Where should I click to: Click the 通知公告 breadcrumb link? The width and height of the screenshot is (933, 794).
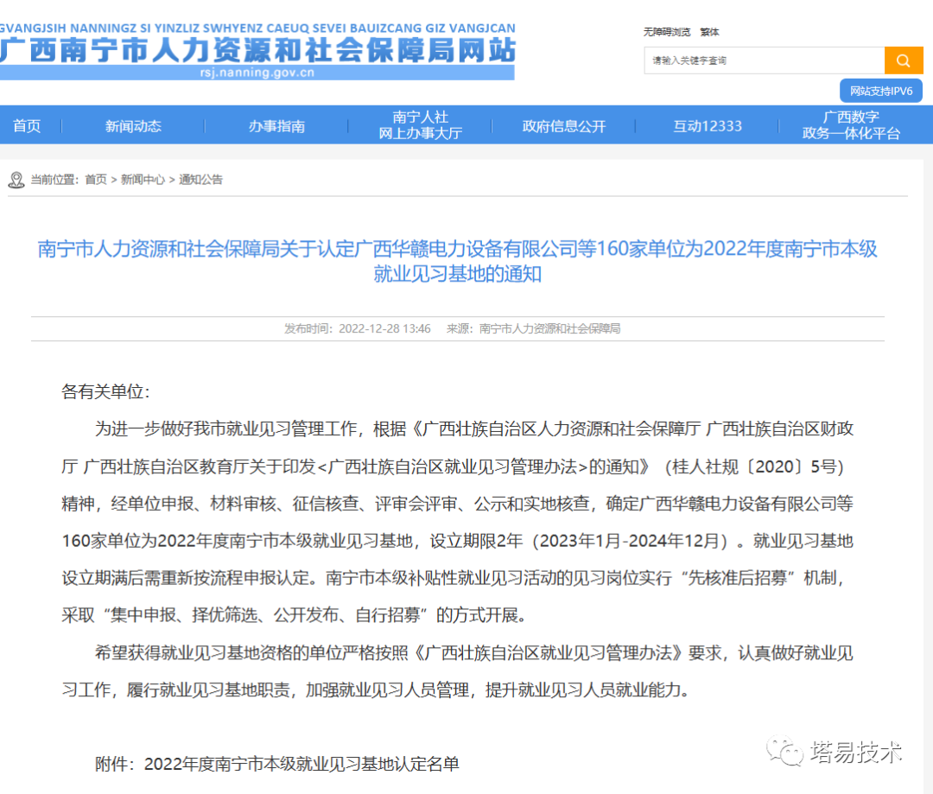tap(200, 180)
